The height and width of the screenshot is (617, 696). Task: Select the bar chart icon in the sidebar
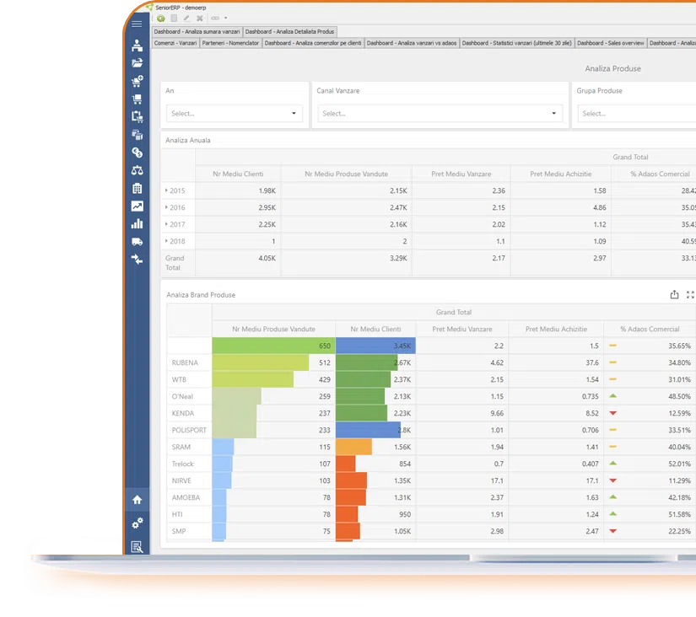137,223
